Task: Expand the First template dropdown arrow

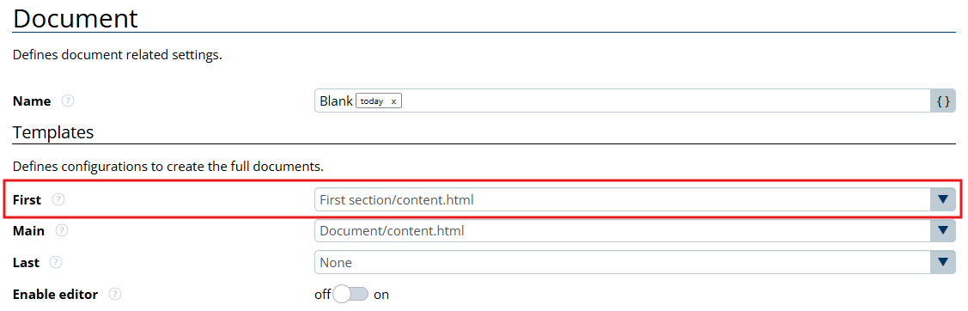Action: tap(943, 199)
